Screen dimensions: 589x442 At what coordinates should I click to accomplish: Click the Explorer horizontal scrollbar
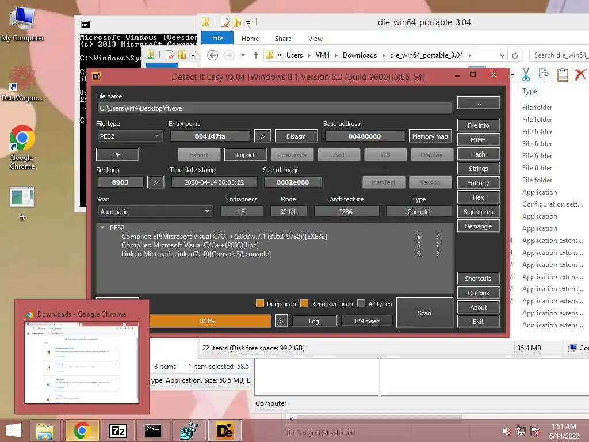380,418
